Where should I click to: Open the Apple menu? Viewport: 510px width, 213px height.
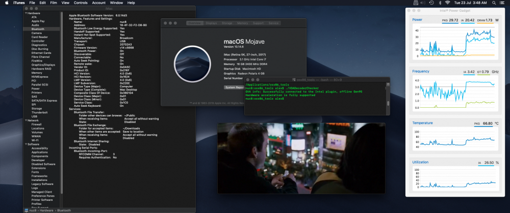click(x=7, y=3)
